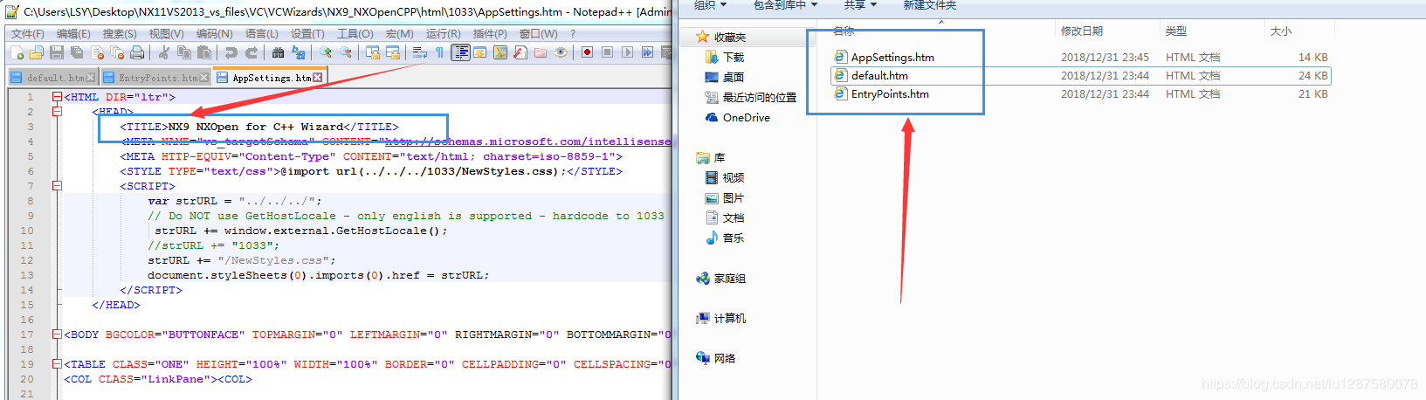This screenshot has width=1426, height=400.
Task: Toggle the Indent Guide toolbar icon
Action: [x=460, y=52]
